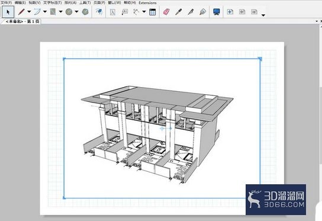Expand the Line tool dropdown arrow
The width and height of the screenshot is (322, 221).
(x=29, y=12)
